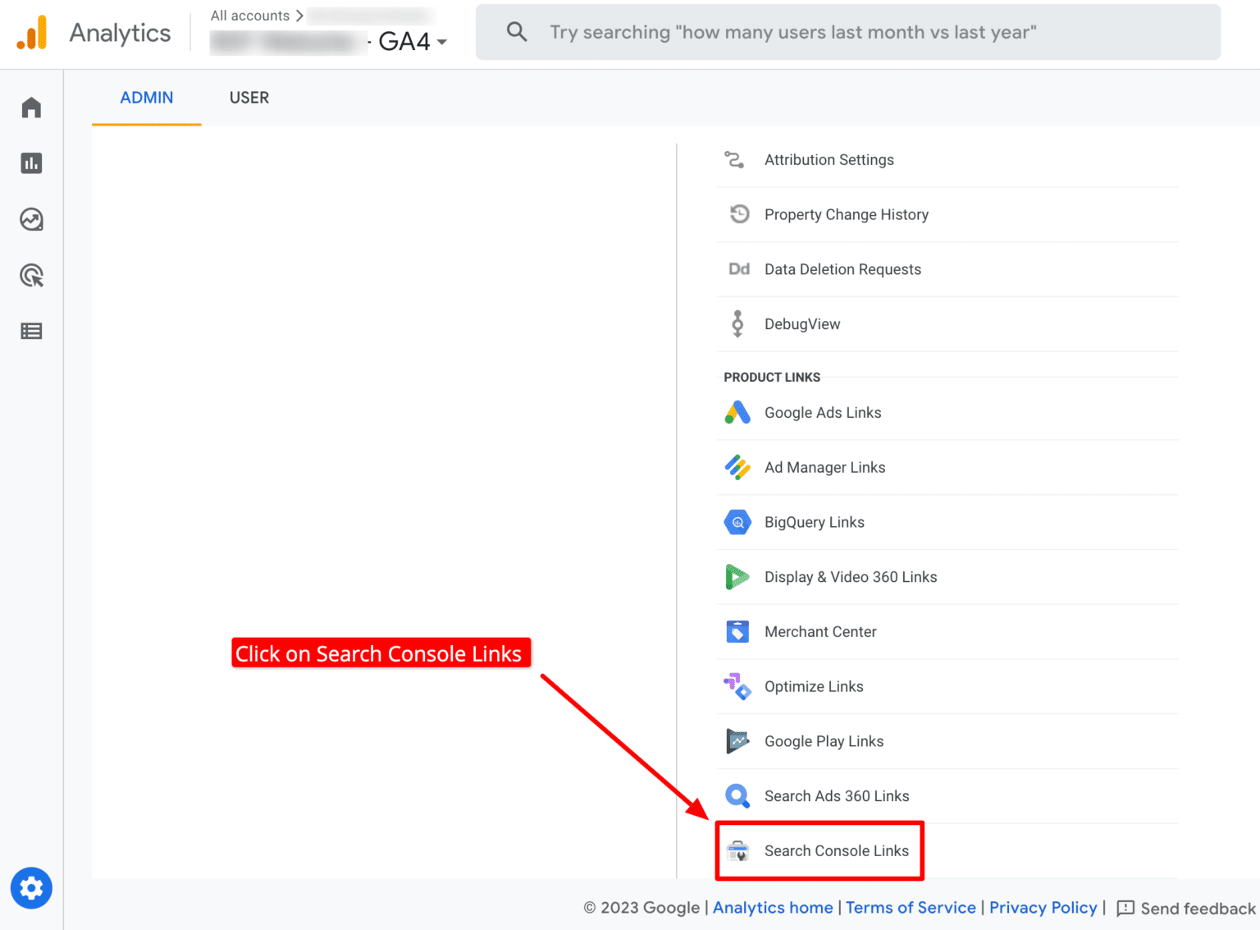
Task: Open Reports via the bar chart sidebar icon
Action: click(31, 163)
